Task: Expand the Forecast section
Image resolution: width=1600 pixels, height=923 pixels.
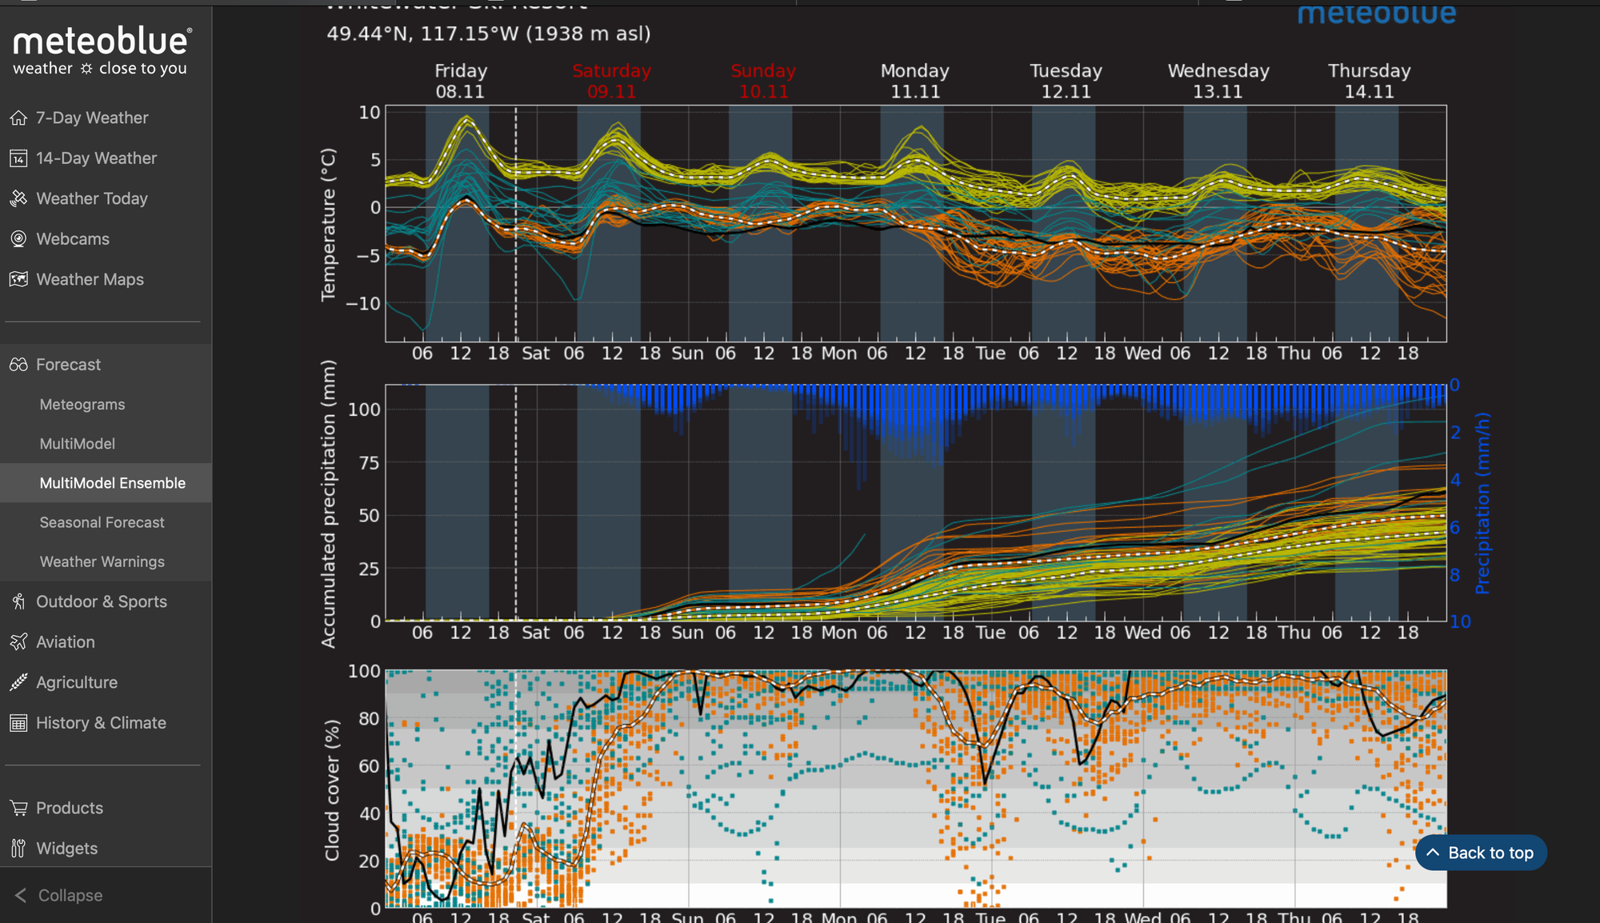Action: point(69,365)
